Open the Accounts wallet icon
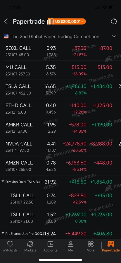Viewport: 121px width, 263px height. [x=50, y=244]
